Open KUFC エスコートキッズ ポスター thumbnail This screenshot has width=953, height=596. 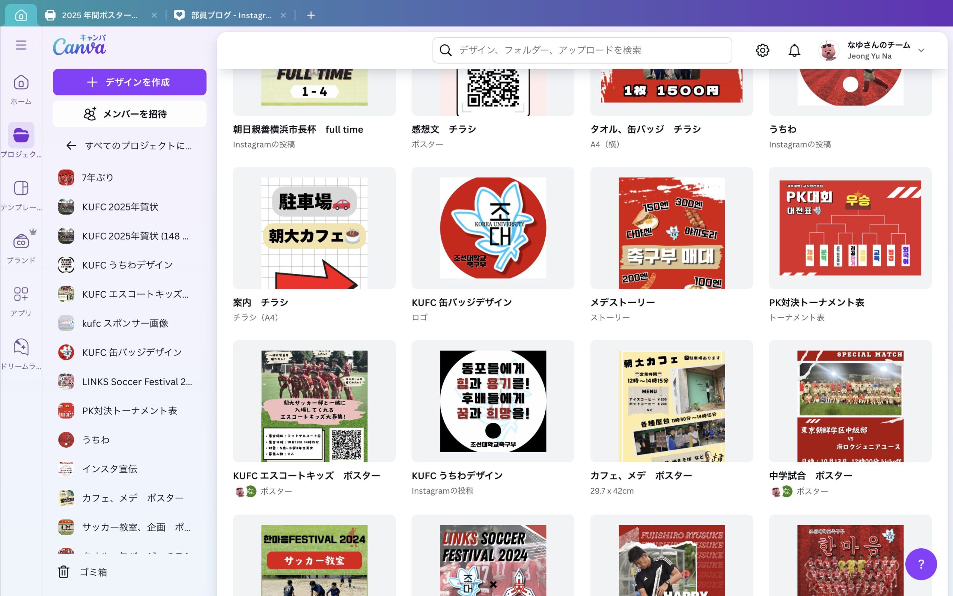314,401
